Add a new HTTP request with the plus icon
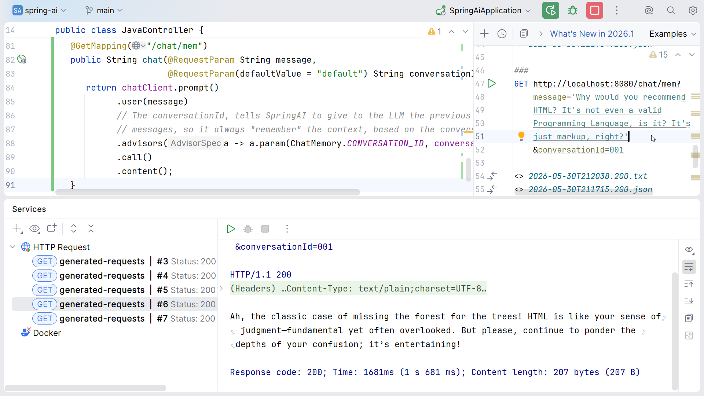704x396 pixels. pyautogui.click(x=484, y=34)
